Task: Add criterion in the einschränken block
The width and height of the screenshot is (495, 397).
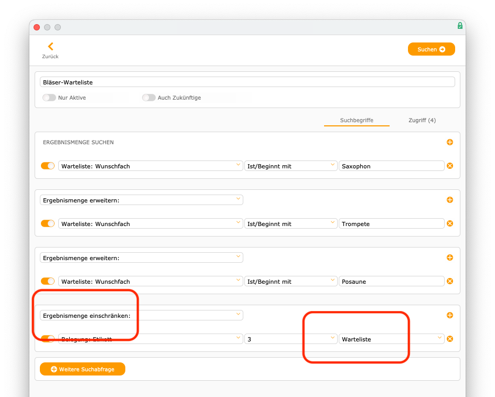Action: click(x=450, y=315)
